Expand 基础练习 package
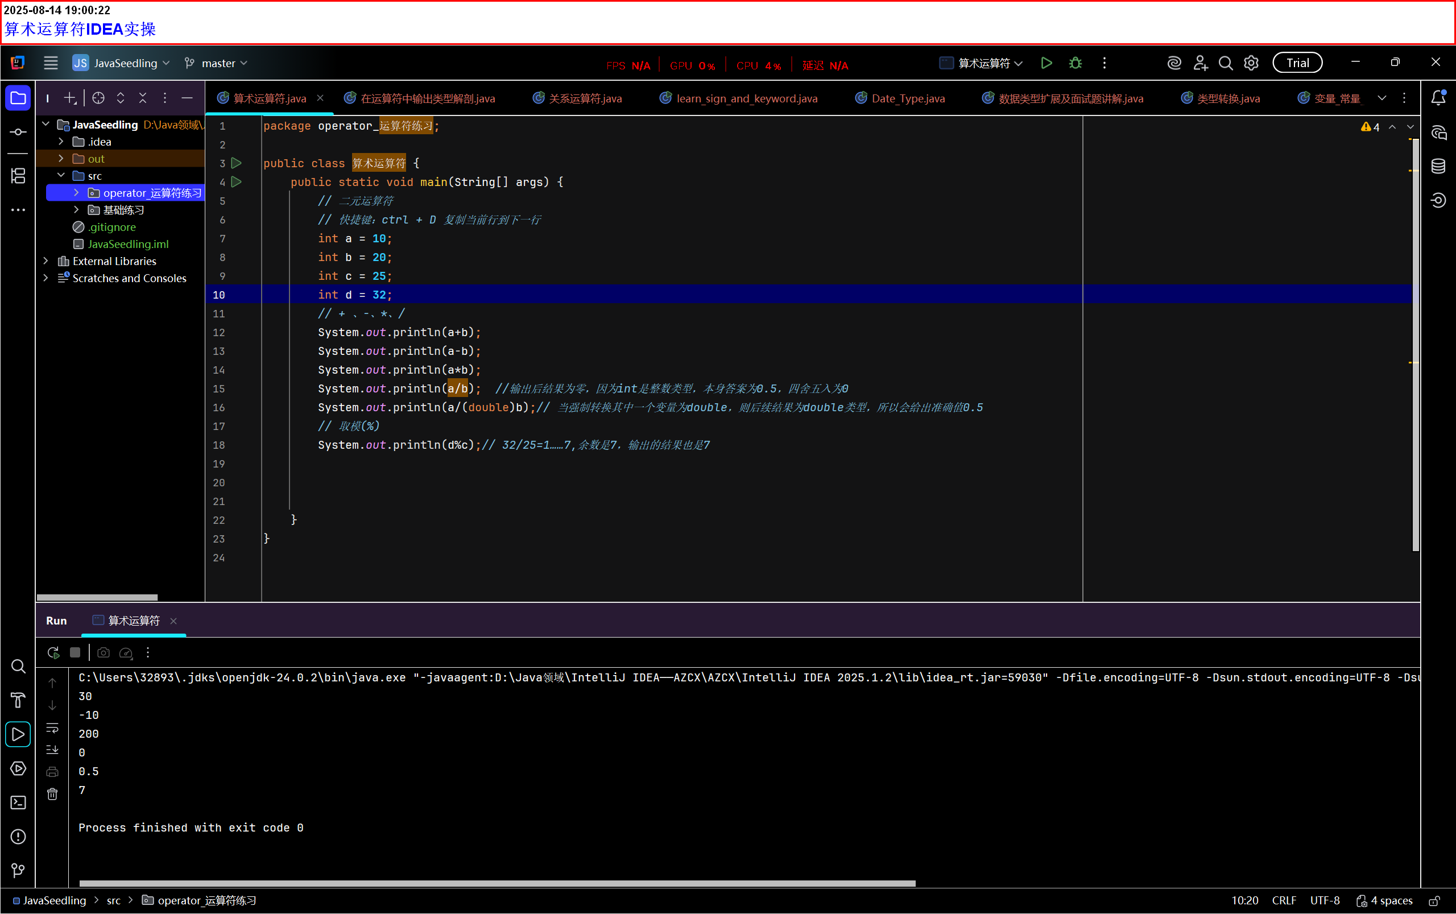Screen dimensions: 1456x914 76,210
